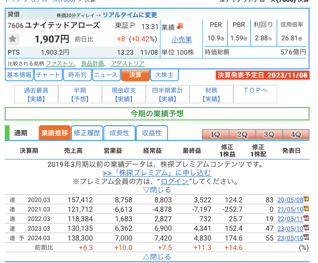Go to the ニュース tab

pos(106,75)
